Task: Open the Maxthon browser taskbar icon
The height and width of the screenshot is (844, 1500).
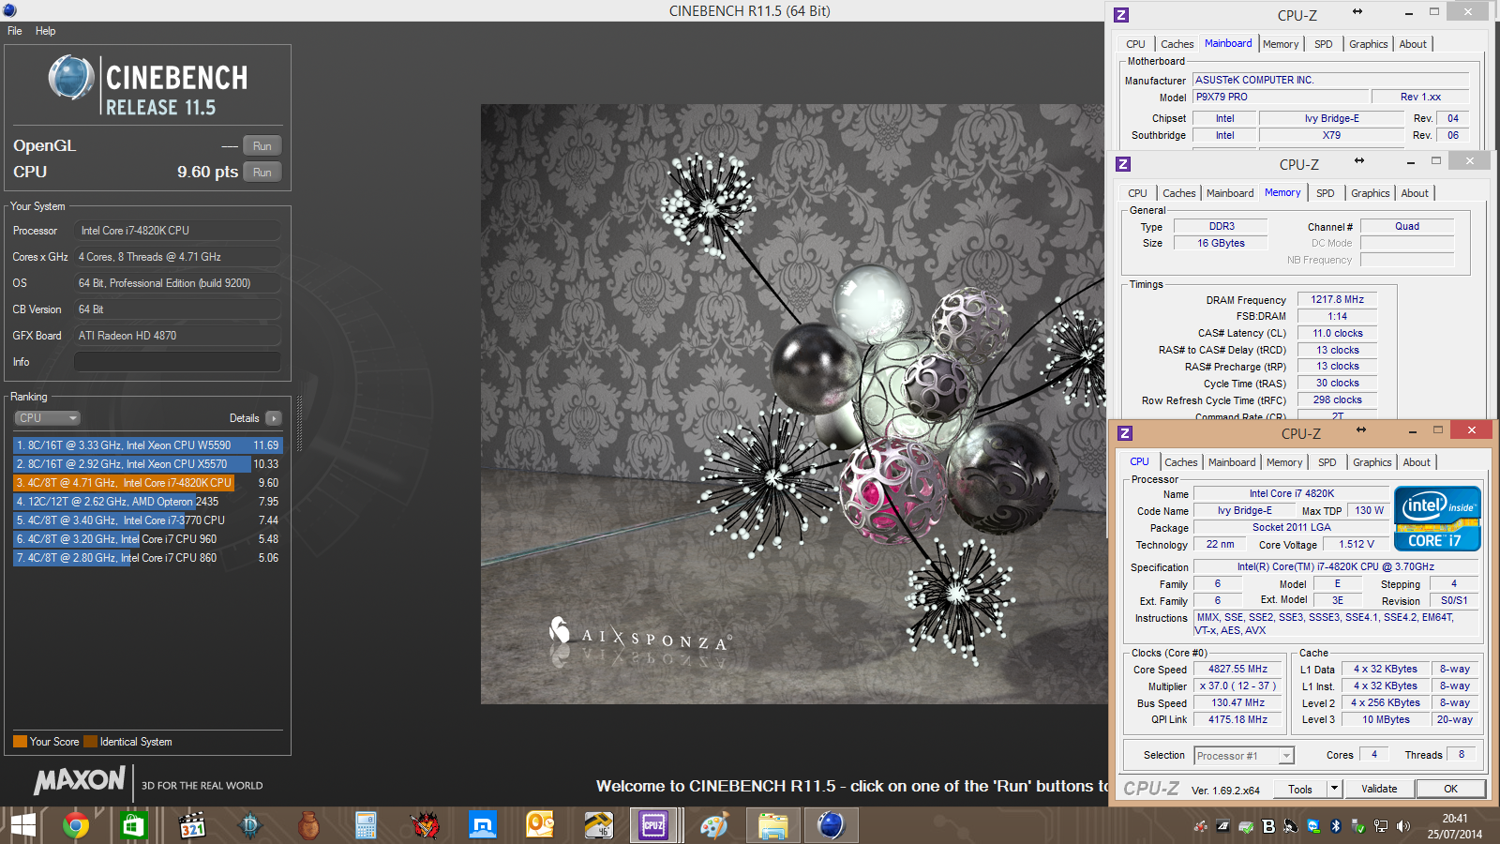Action: click(x=483, y=825)
